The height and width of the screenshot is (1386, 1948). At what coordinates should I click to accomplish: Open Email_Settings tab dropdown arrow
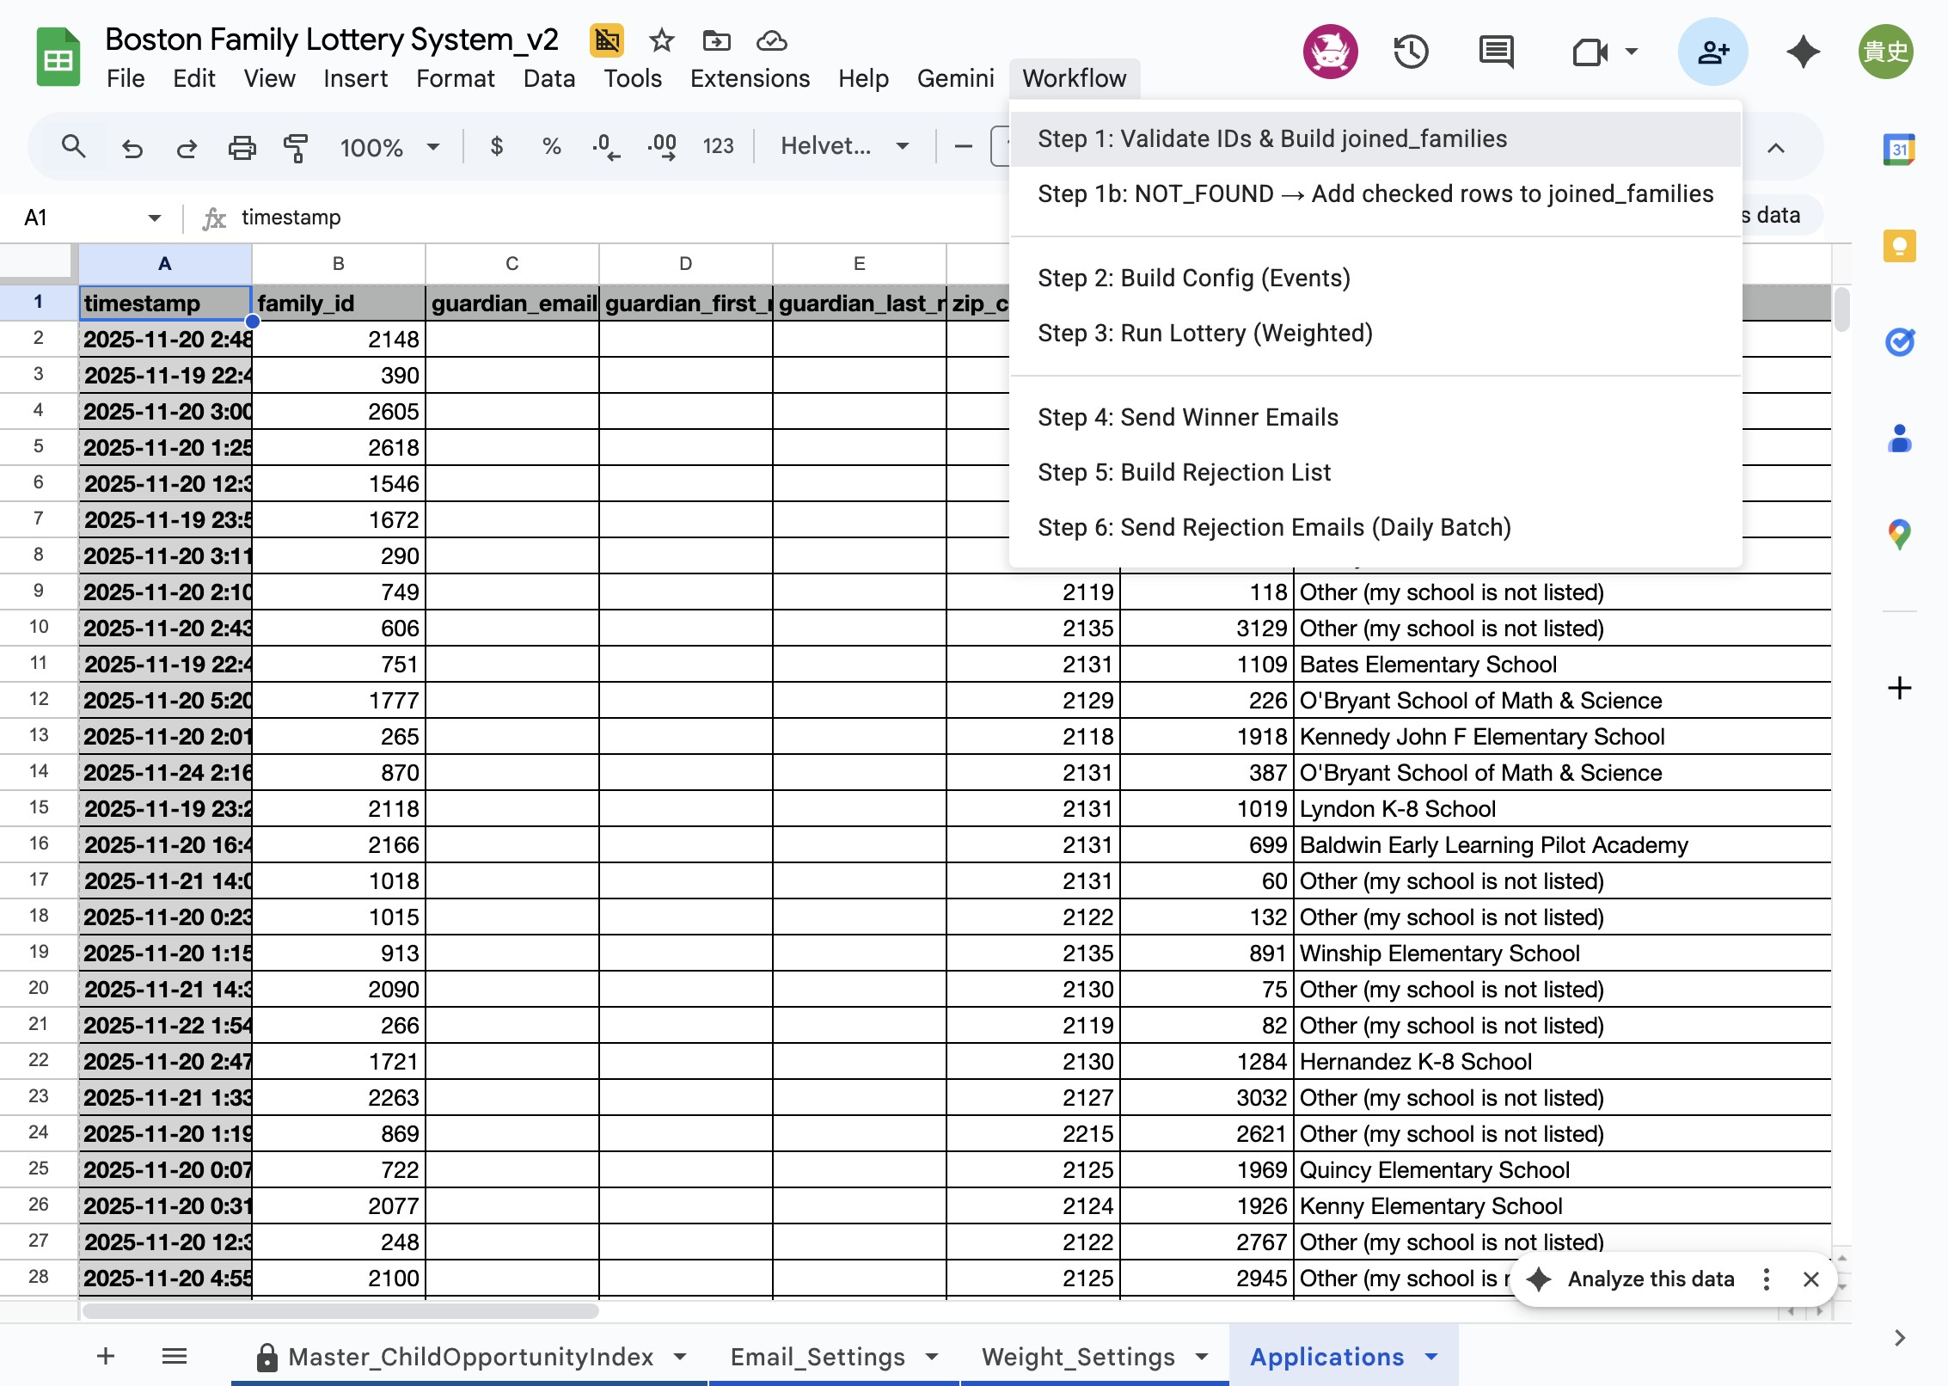(x=932, y=1357)
